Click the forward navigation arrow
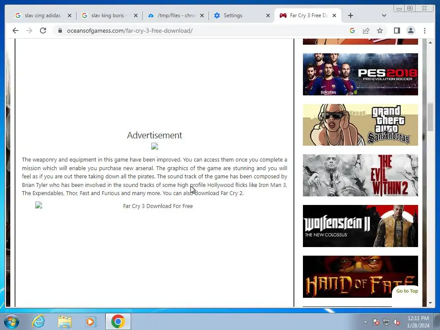 click(29, 31)
